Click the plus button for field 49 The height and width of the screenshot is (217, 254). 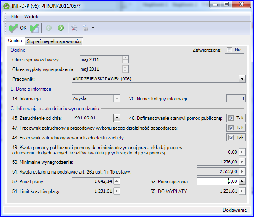[x=242, y=152]
